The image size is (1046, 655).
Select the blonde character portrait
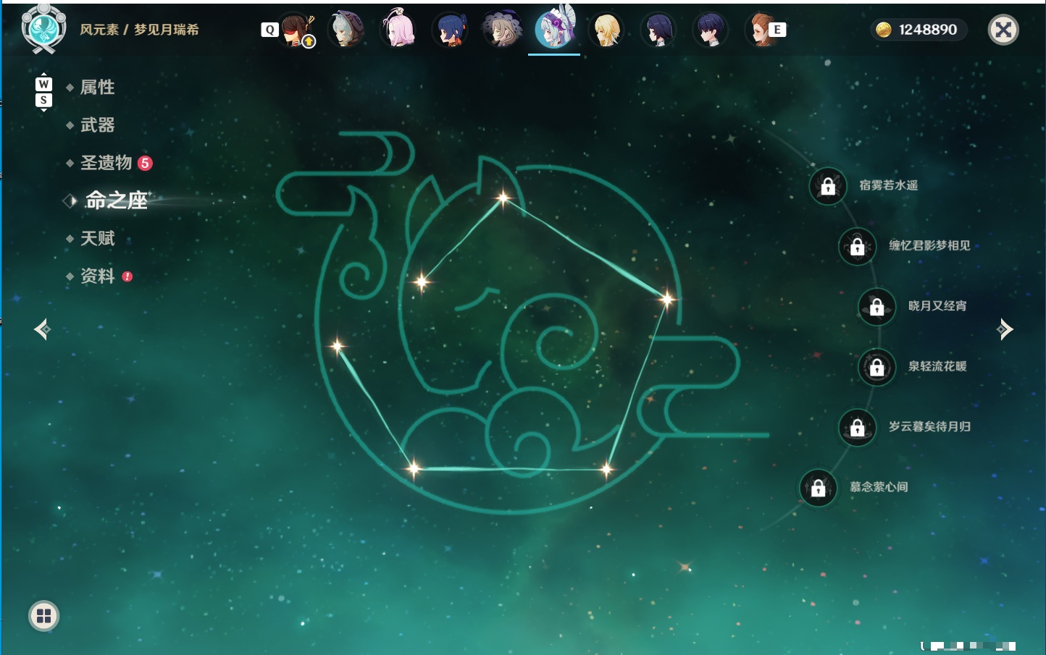pyautogui.click(x=606, y=30)
